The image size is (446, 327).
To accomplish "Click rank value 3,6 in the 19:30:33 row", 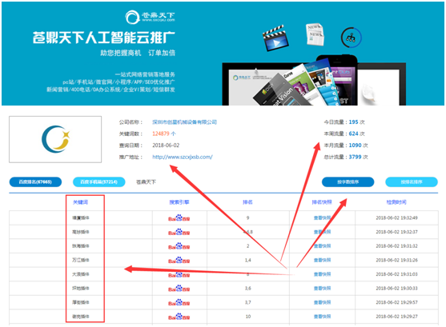I will point(248,289).
